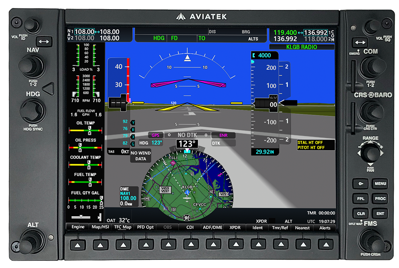This screenshot has height=268, width=399.
Task: Click the FPL flight plan button
Action: point(361,199)
